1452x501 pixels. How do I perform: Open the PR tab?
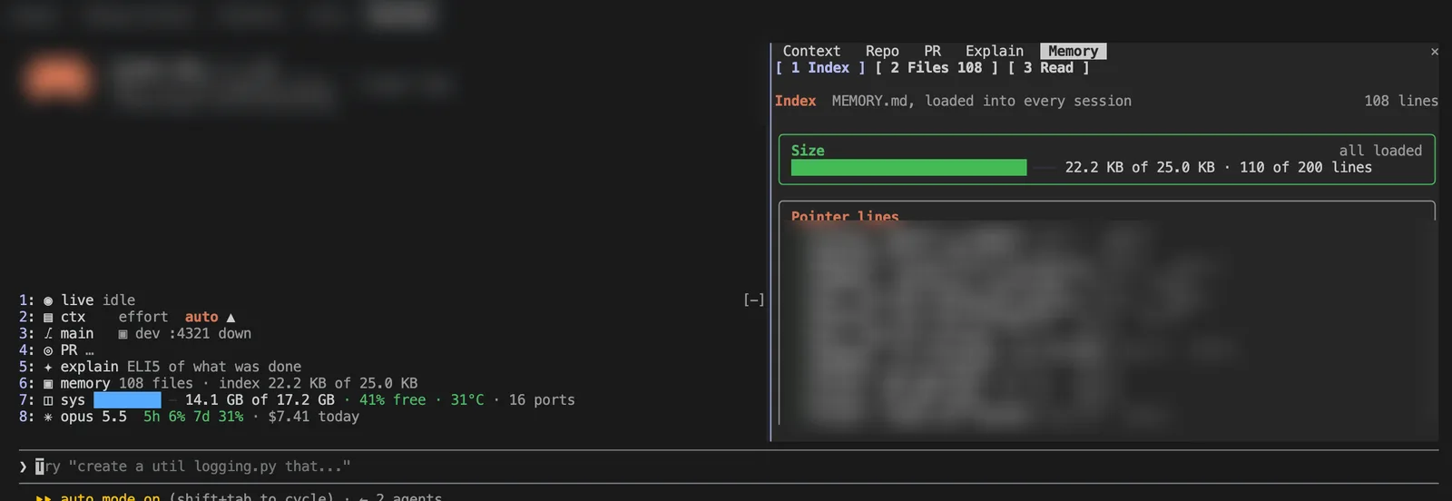pos(932,52)
